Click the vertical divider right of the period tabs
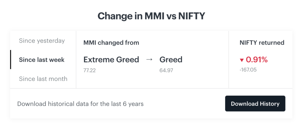 (76, 59)
